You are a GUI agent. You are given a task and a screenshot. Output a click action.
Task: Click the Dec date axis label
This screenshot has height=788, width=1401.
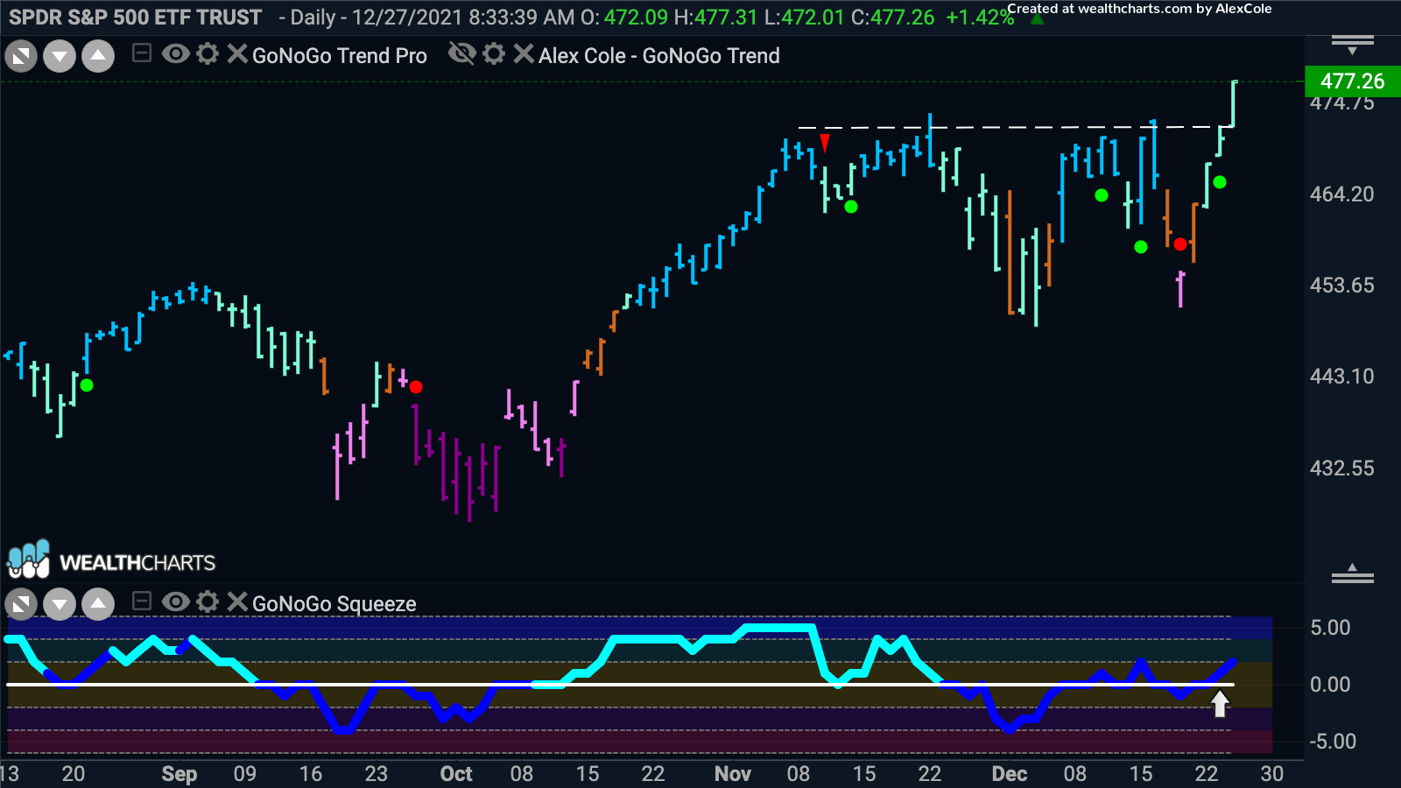coord(1010,774)
